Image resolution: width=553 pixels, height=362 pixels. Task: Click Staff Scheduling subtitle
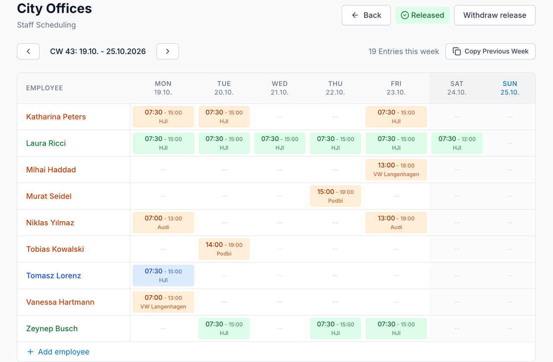(x=46, y=25)
